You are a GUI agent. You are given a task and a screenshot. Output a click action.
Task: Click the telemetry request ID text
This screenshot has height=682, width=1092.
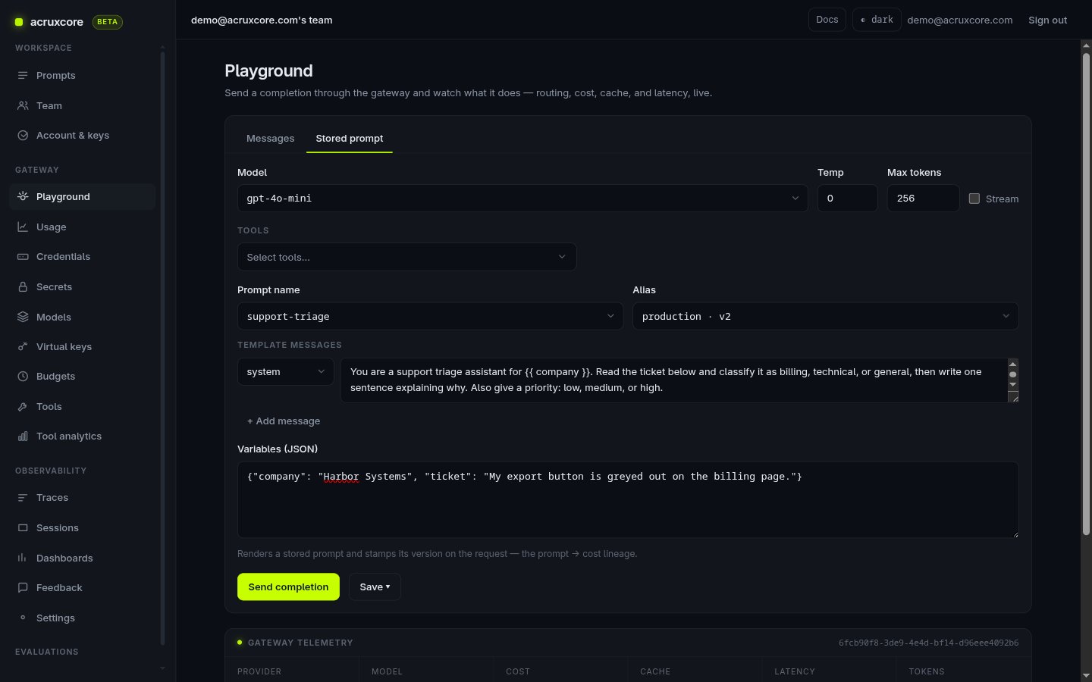pos(929,643)
